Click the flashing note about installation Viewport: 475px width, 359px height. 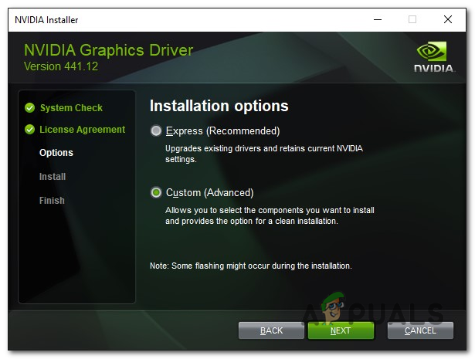(x=251, y=266)
